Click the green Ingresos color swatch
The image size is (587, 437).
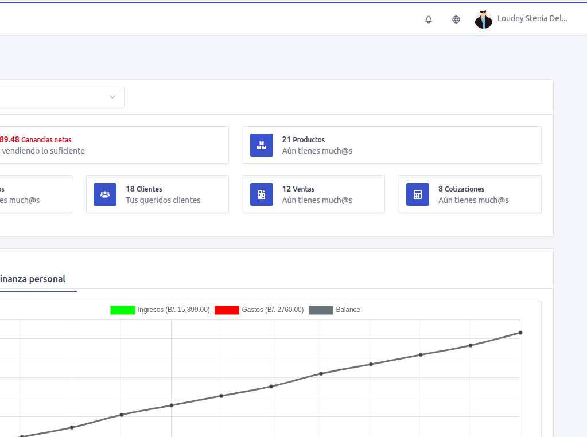click(123, 310)
